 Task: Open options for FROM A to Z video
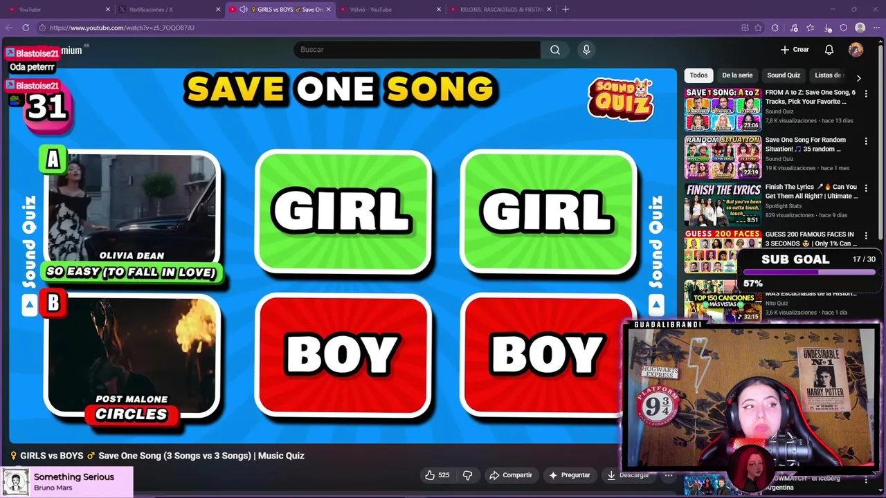coord(866,93)
